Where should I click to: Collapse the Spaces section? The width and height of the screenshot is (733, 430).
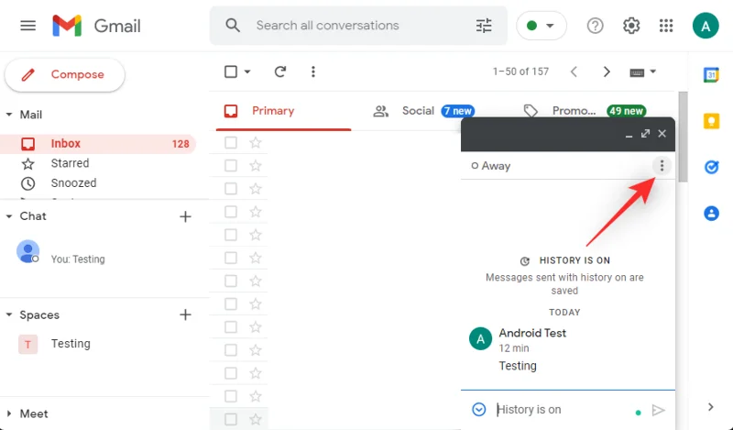pos(9,314)
